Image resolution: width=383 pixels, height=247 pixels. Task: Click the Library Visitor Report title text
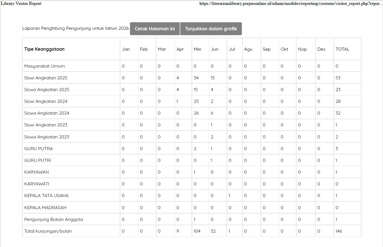[21, 3]
